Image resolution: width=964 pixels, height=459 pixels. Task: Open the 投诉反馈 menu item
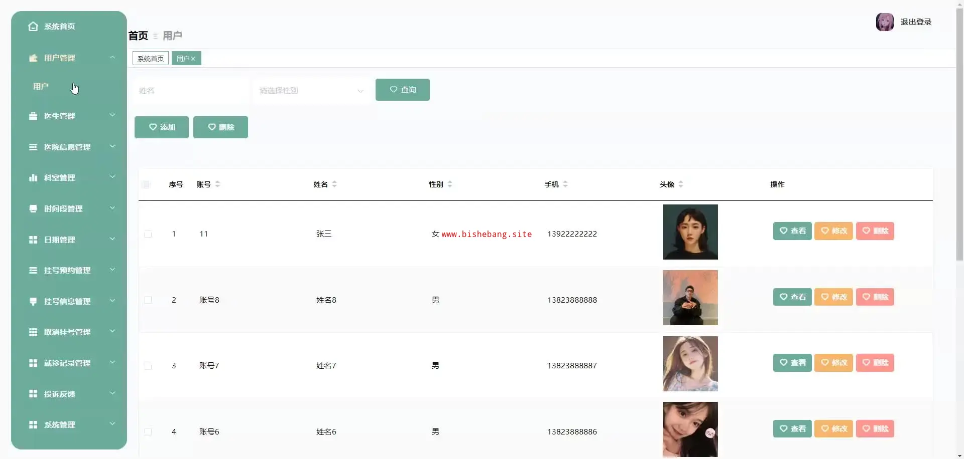(69, 394)
